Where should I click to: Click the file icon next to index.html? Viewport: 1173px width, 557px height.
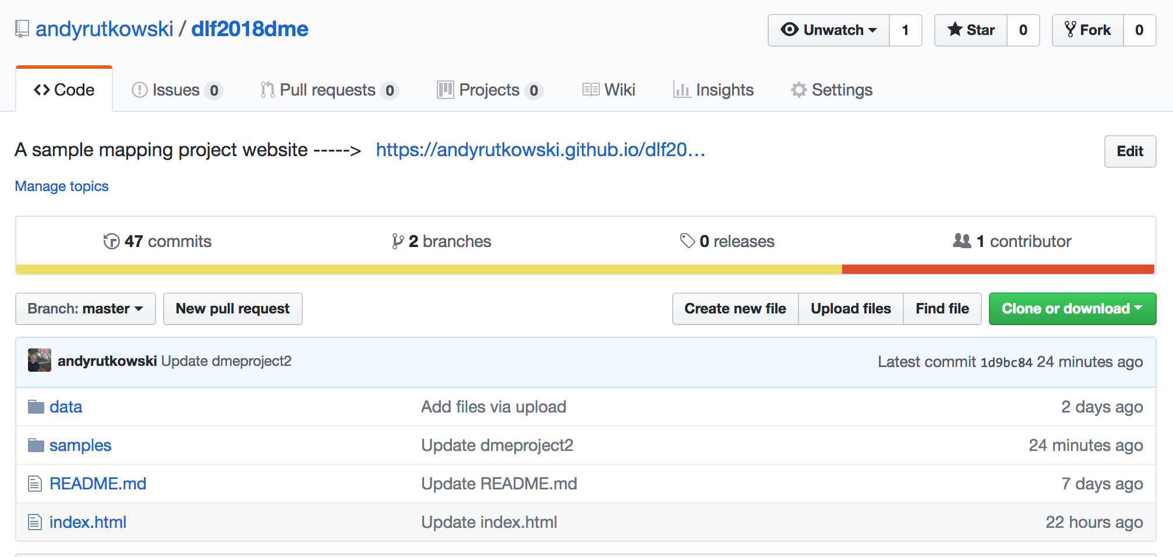[x=35, y=522]
